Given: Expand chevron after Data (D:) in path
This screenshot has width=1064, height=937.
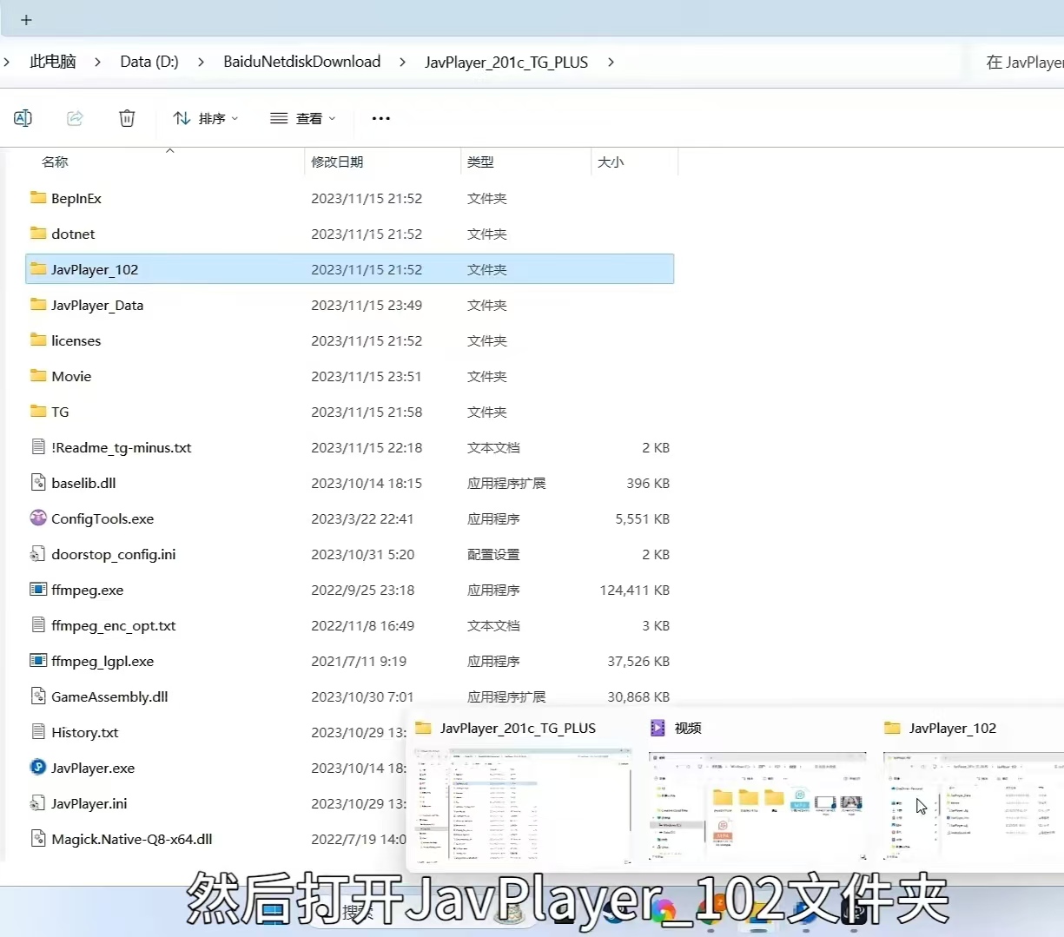Looking at the screenshot, I should (x=201, y=62).
